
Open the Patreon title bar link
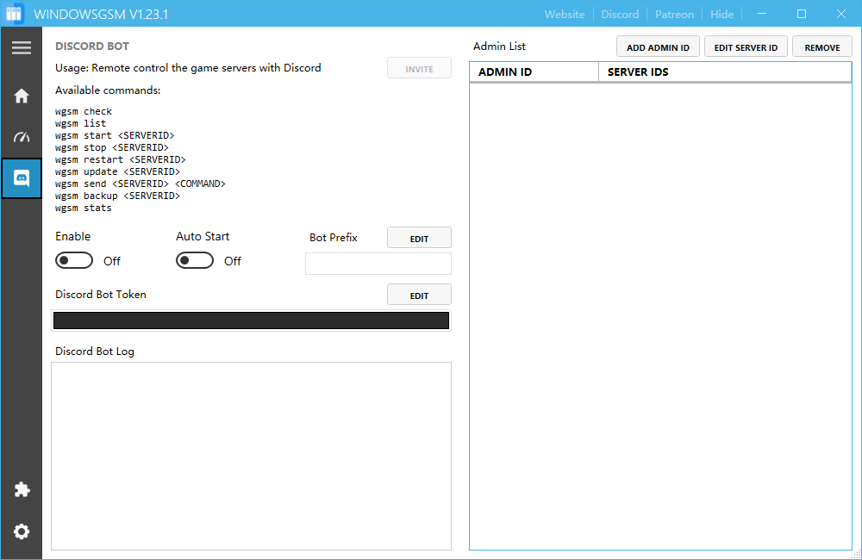(x=673, y=14)
